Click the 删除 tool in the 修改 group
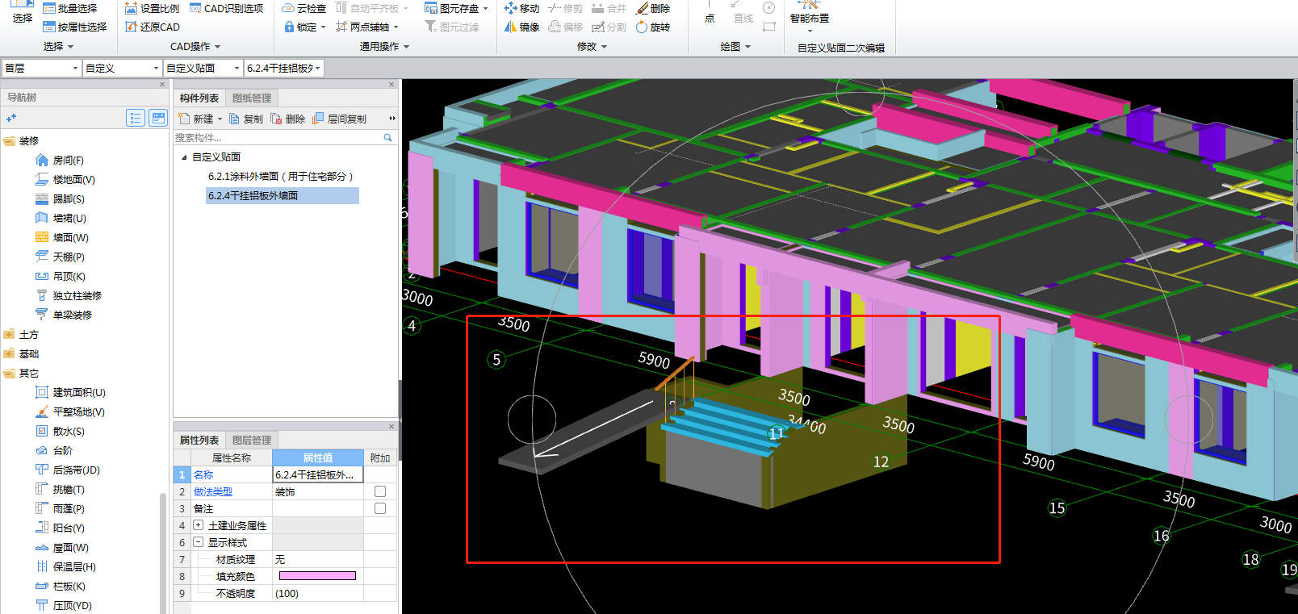Screen dimensions: 1298x614 click(x=653, y=8)
